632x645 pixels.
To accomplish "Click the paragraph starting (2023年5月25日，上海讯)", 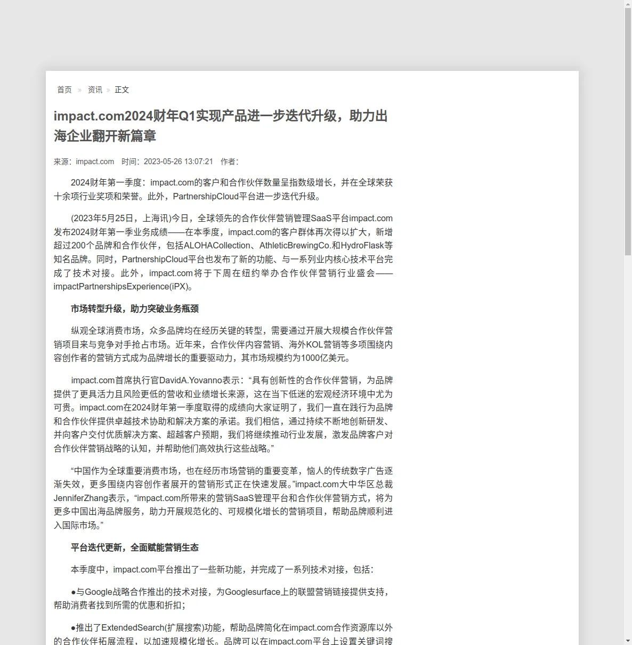I will [x=223, y=252].
